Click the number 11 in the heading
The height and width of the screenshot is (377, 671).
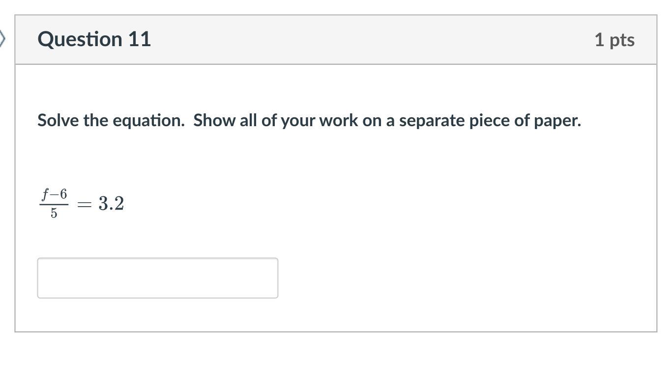pos(140,39)
